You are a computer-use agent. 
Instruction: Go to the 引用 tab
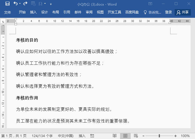point(67,12)
